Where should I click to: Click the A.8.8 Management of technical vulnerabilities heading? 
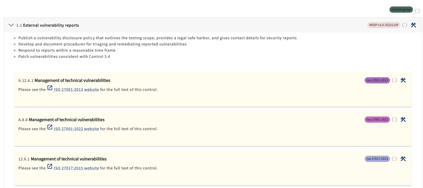(x=67, y=120)
